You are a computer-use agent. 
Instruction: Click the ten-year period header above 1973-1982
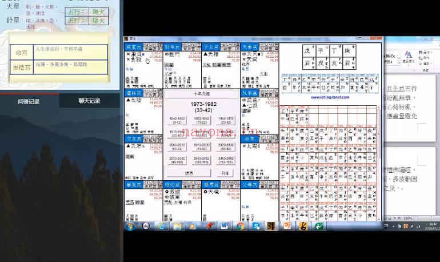point(202,94)
